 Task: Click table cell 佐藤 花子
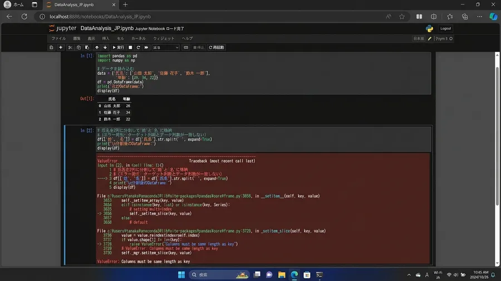112,113
